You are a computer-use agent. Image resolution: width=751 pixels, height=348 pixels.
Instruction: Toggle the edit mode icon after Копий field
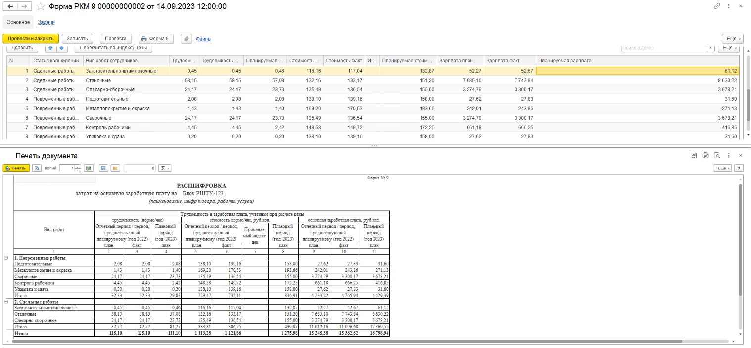point(89,168)
